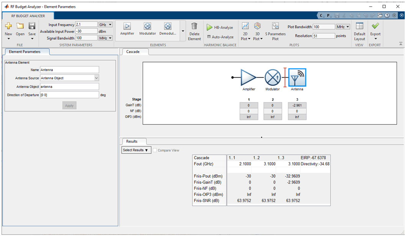
Task: Expand the elements gallery arrow
Action: 183,31
